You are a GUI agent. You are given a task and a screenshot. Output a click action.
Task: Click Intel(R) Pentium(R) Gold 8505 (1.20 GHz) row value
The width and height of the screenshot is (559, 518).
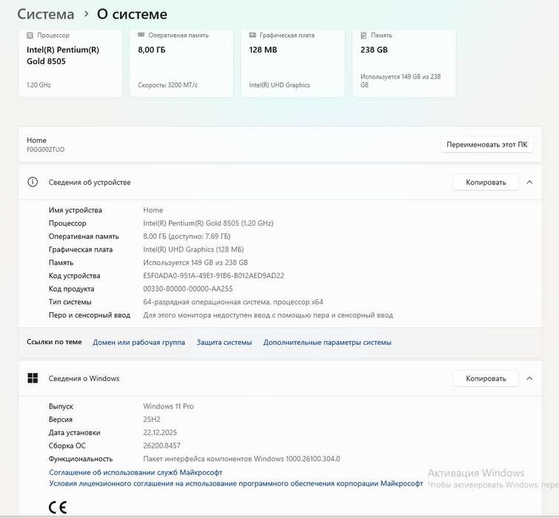click(208, 223)
